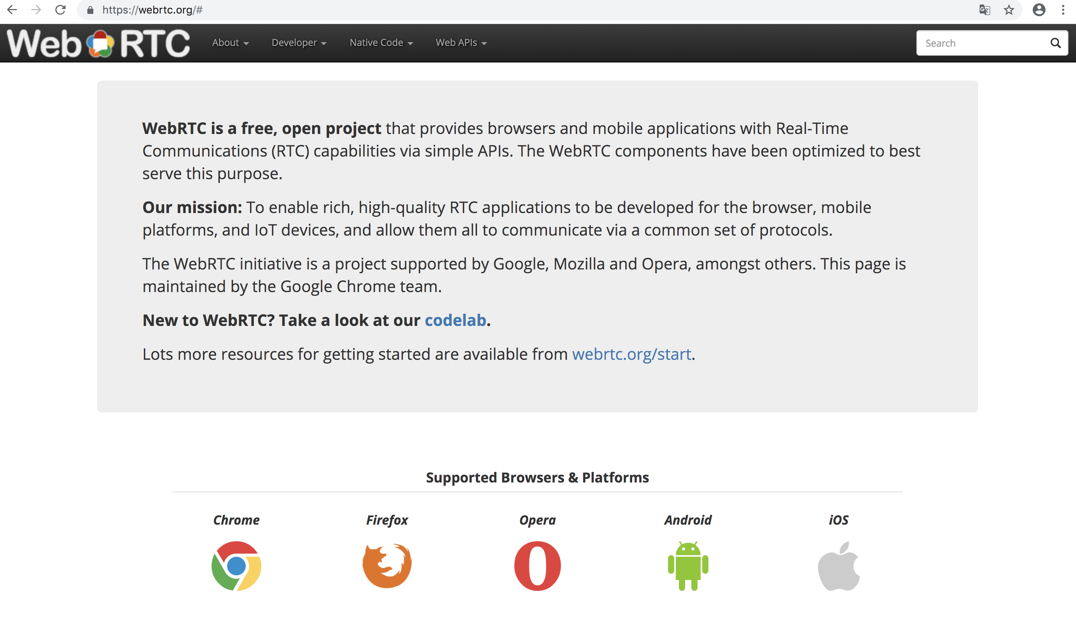Reload the page with refresh icon

click(x=60, y=10)
